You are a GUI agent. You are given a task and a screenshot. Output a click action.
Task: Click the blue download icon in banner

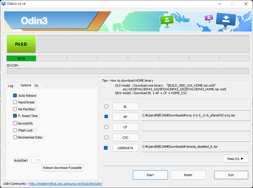point(226,20)
